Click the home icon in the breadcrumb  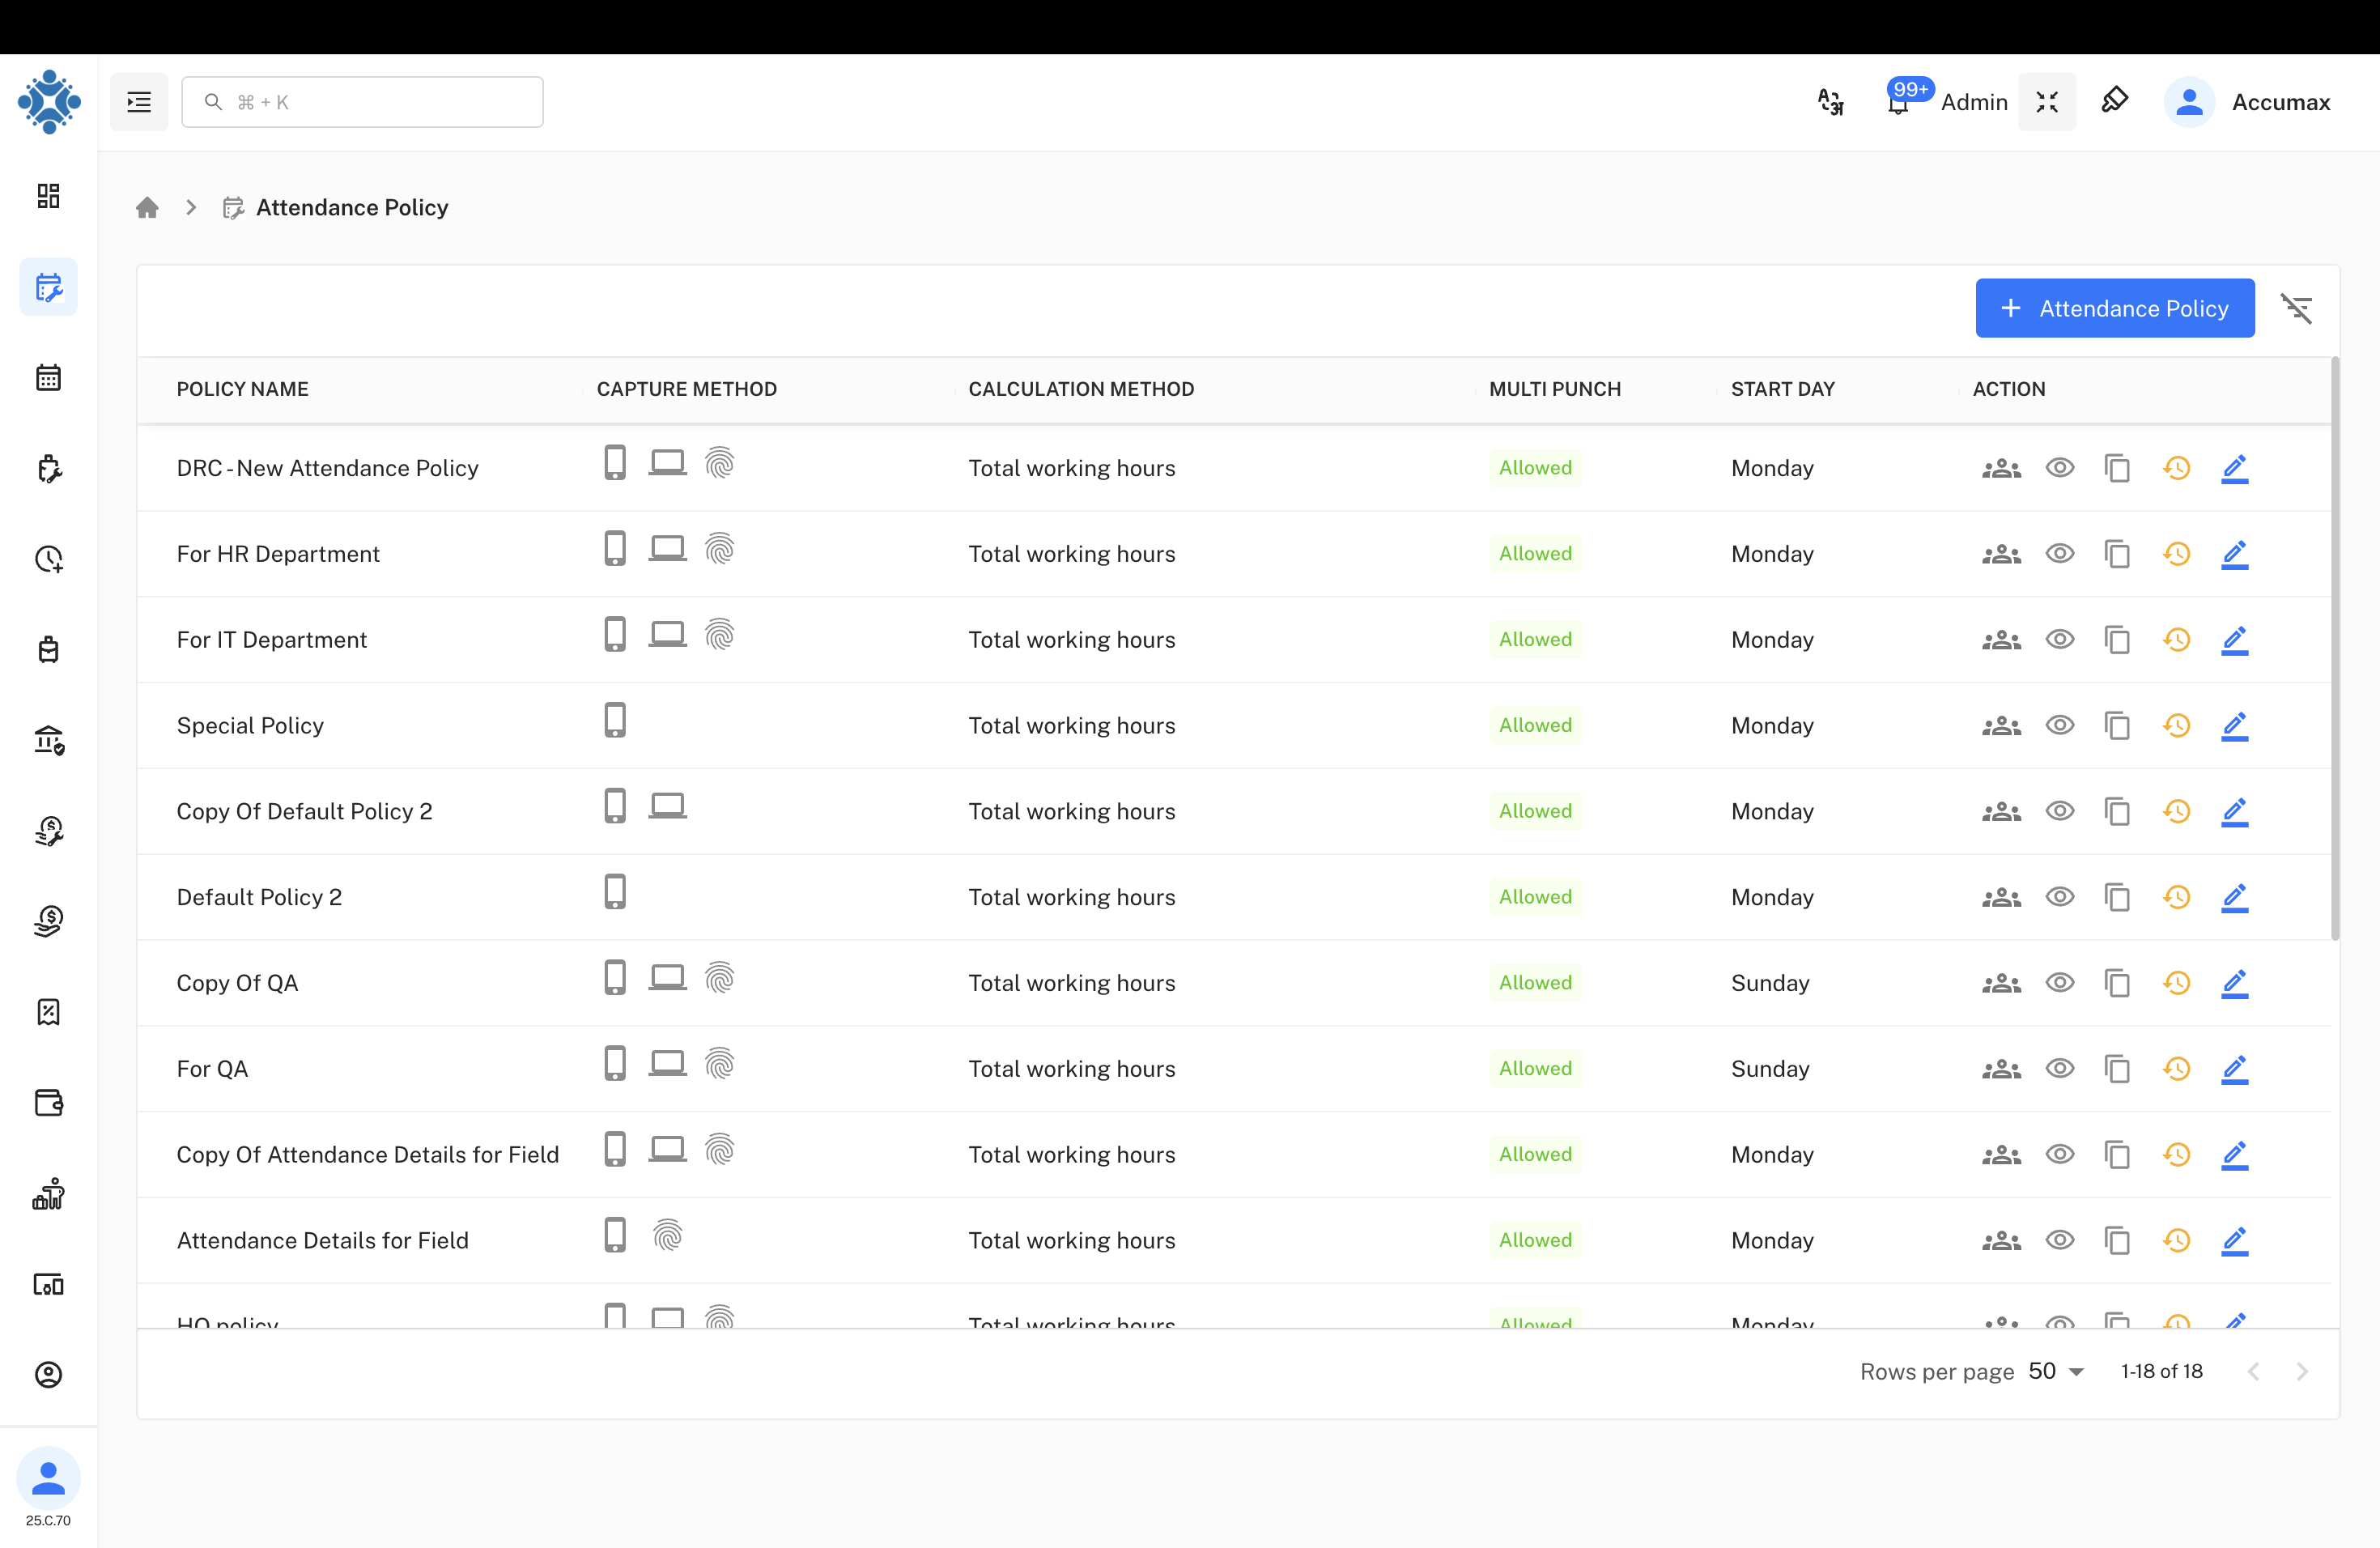[147, 207]
